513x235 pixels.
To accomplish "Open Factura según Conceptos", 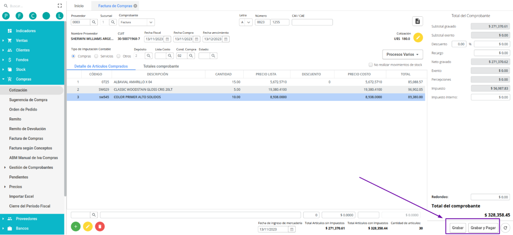I will pyautogui.click(x=31, y=148).
